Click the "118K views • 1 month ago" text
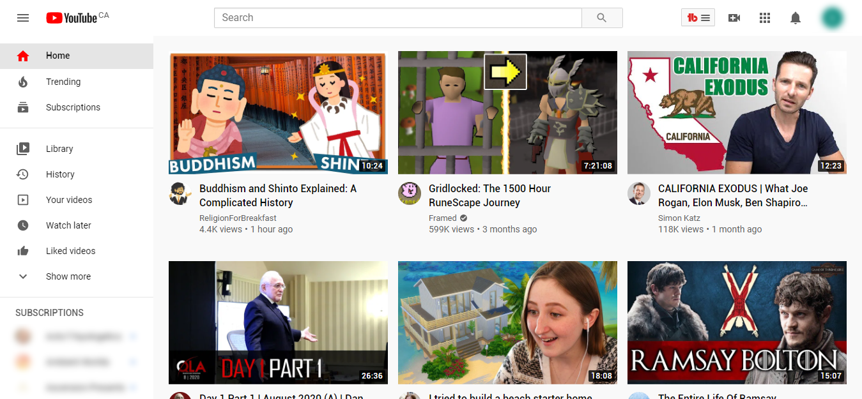This screenshot has height=399, width=862. pos(710,229)
